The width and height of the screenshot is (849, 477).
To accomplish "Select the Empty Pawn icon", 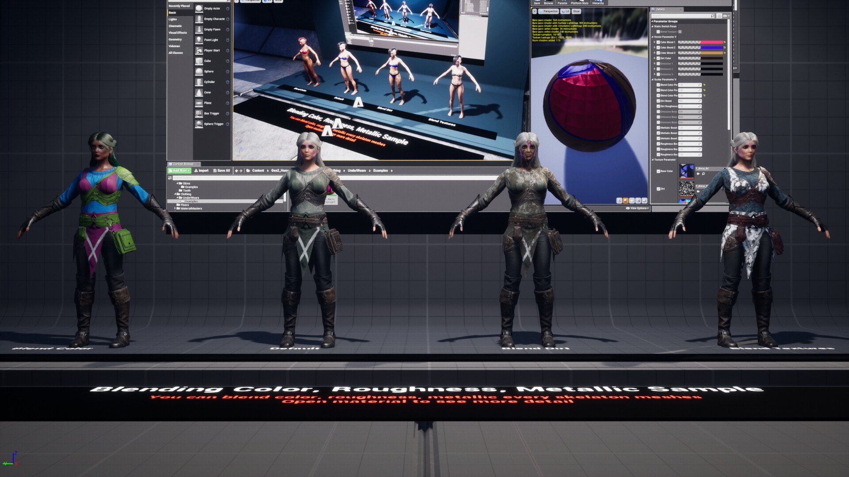I will point(199,30).
